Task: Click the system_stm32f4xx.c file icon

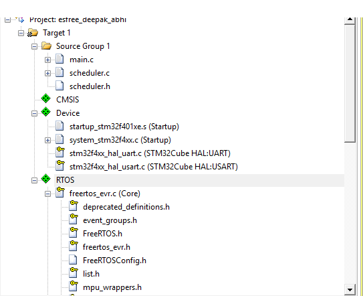Action: click(x=59, y=139)
